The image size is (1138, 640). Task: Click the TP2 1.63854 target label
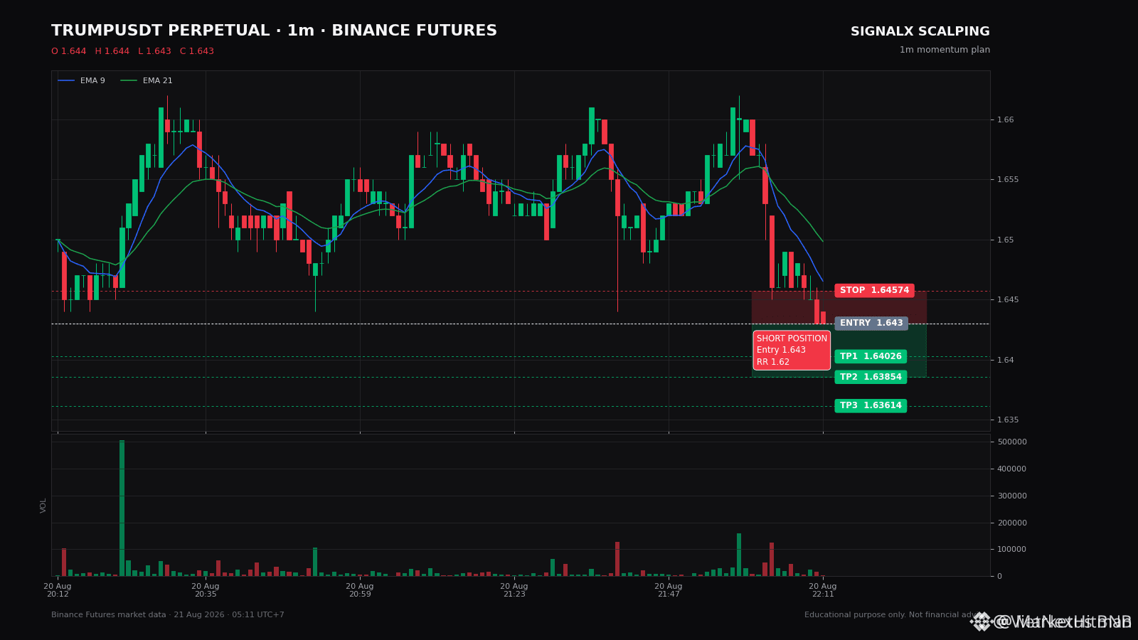871,377
